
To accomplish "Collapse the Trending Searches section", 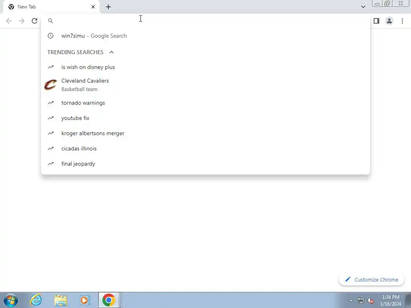I will click(112, 52).
